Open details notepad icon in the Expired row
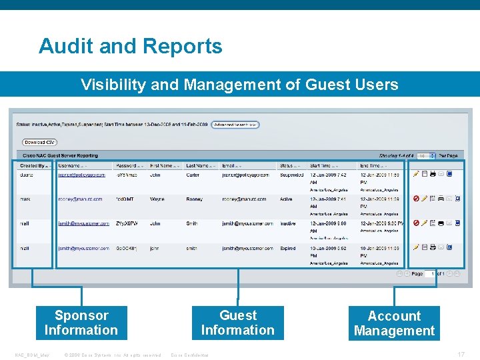480x360 pixels. coord(424,247)
